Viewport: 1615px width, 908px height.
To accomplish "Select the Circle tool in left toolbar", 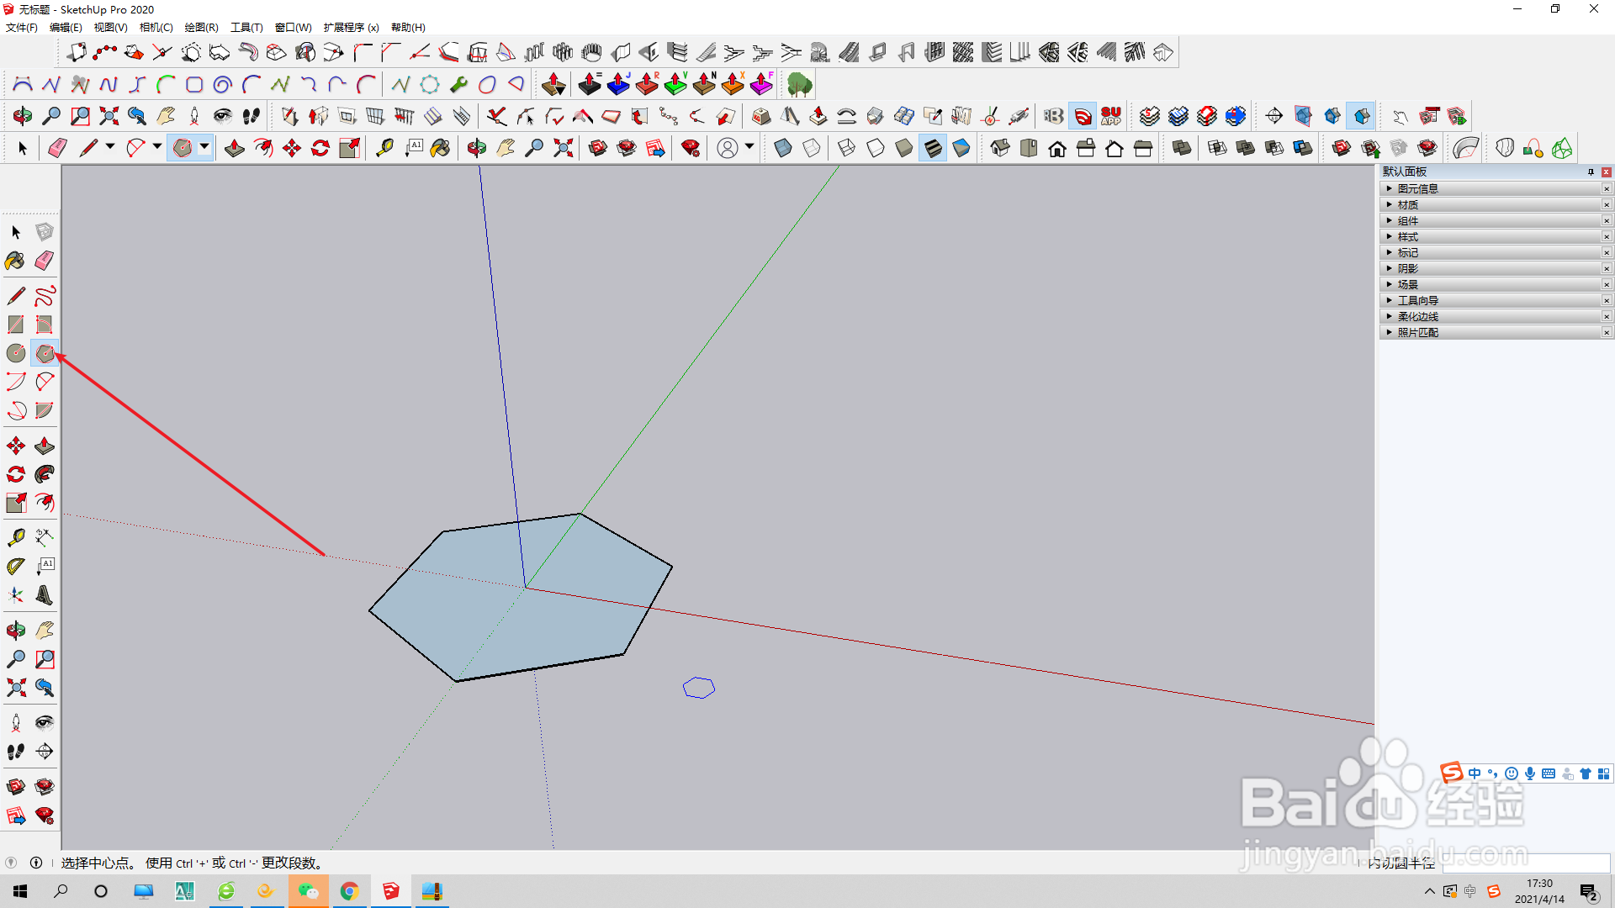I will 16,353.
